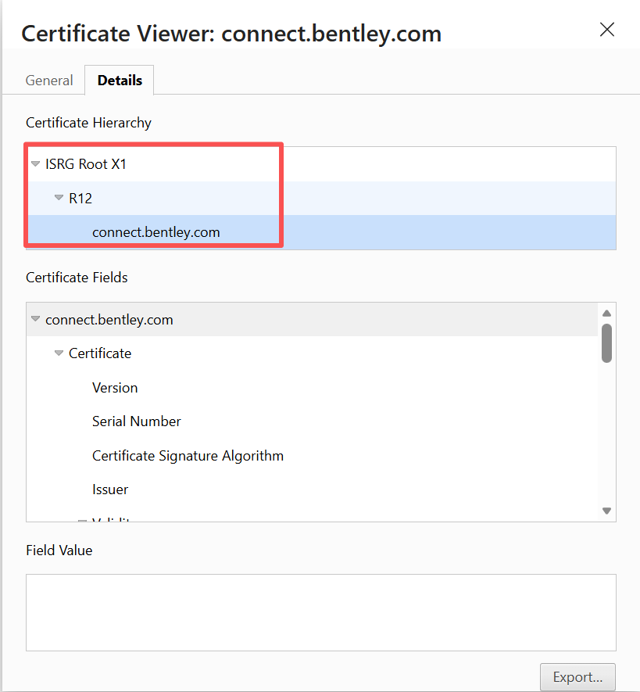The height and width of the screenshot is (692, 640).
Task: Close the Certificate Viewer dialog
Action: pos(606,30)
